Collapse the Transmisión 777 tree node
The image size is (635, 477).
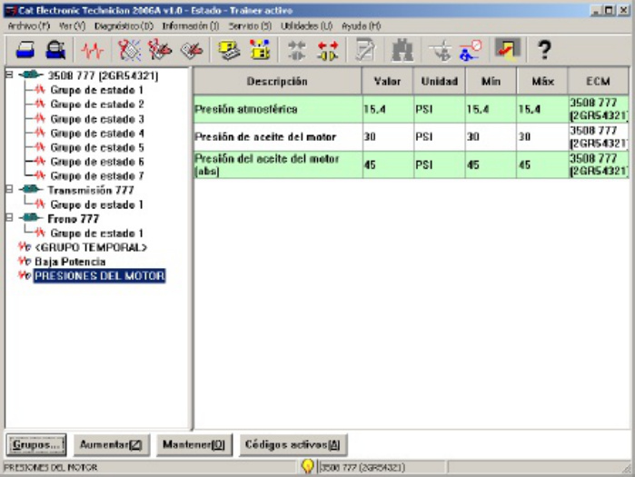coord(9,189)
